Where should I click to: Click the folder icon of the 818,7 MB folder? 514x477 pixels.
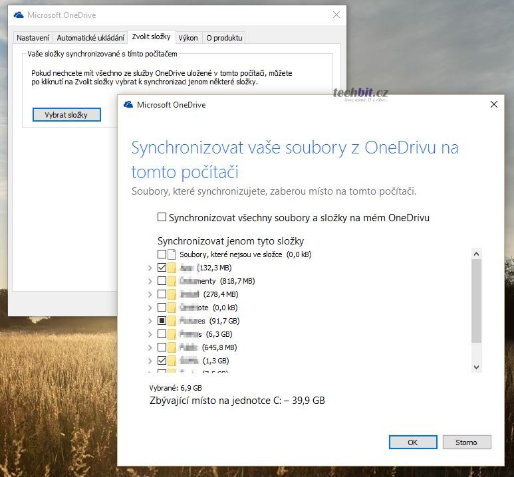pyautogui.click(x=172, y=281)
